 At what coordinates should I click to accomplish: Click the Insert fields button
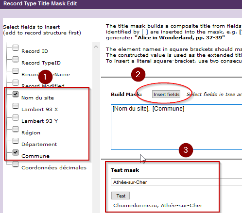click(x=166, y=94)
